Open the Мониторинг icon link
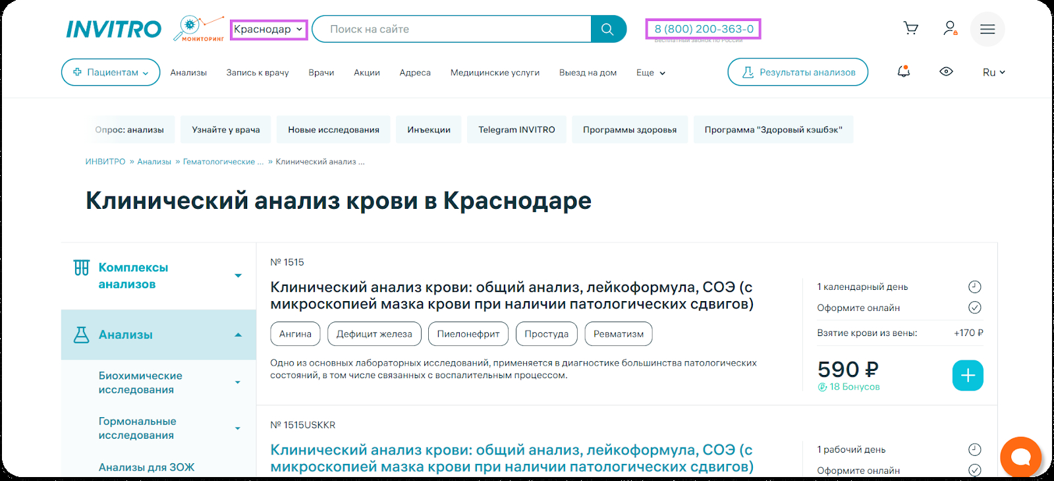The image size is (1054, 481). click(x=199, y=29)
